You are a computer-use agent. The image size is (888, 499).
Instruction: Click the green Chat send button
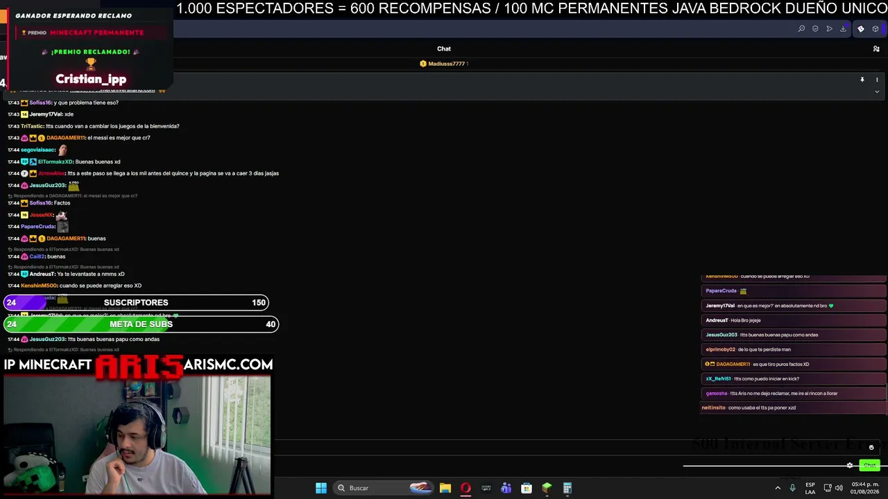[869, 465]
